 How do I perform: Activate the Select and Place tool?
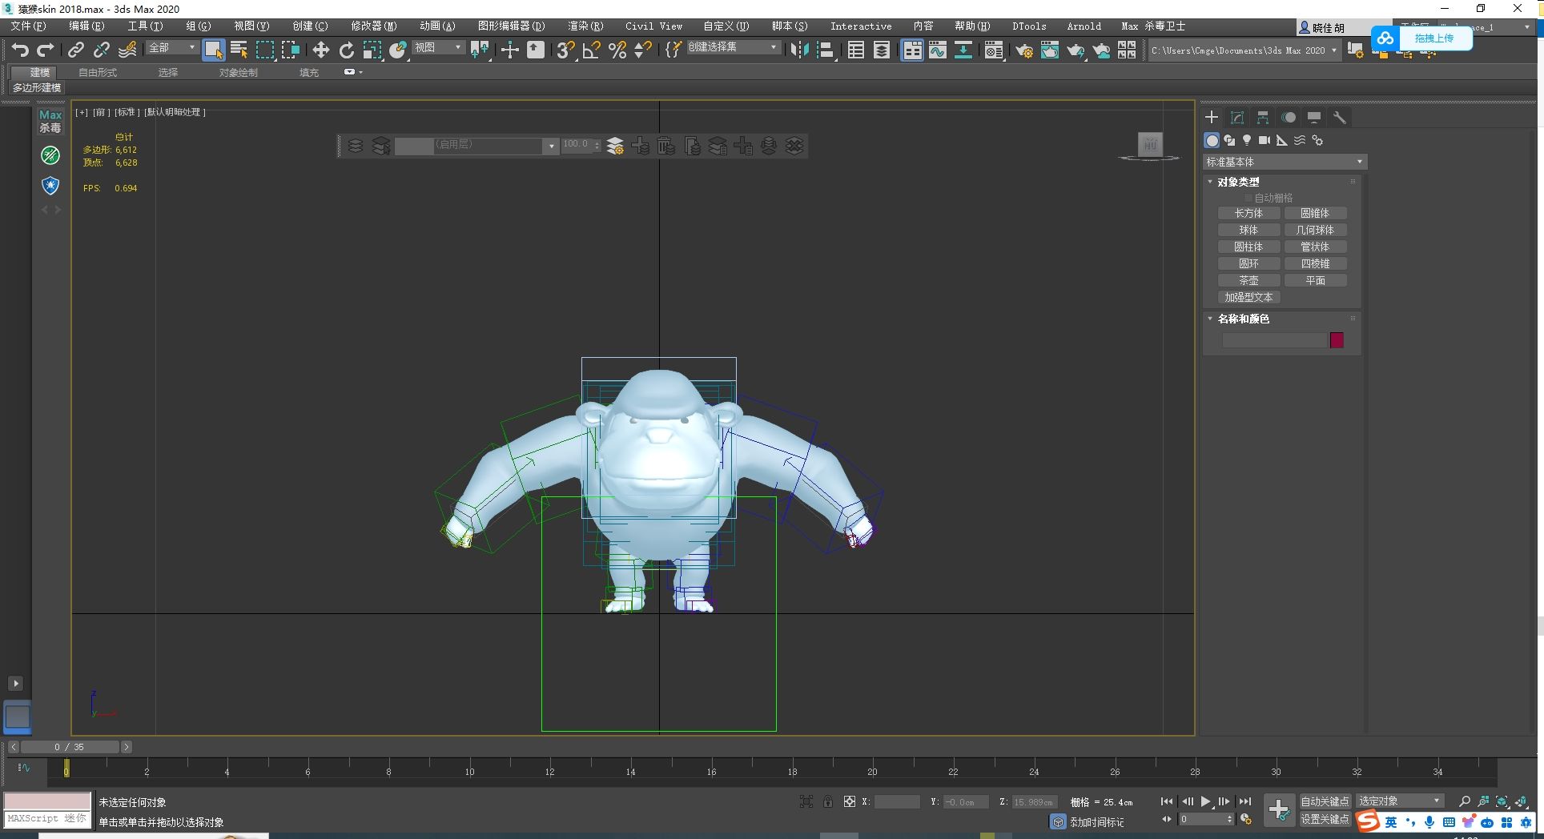coord(398,50)
